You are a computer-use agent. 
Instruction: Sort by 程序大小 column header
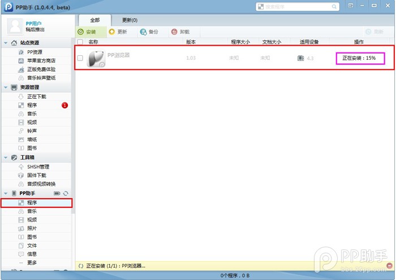[240, 42]
